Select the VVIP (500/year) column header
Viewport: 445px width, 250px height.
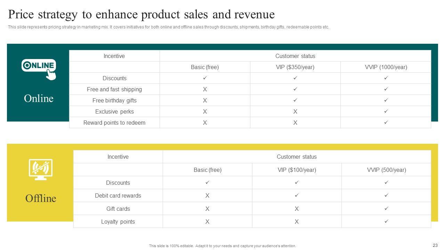(386, 170)
